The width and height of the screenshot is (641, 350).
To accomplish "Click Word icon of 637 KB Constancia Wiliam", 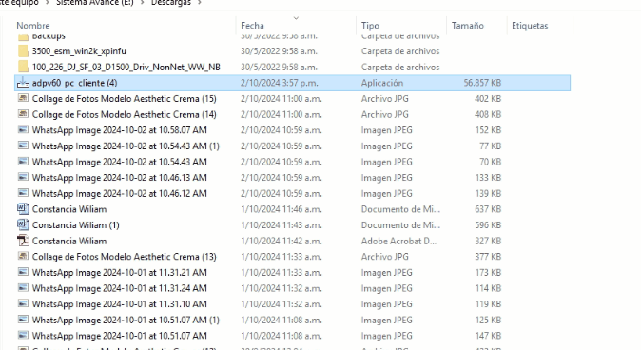I will coord(24,209).
